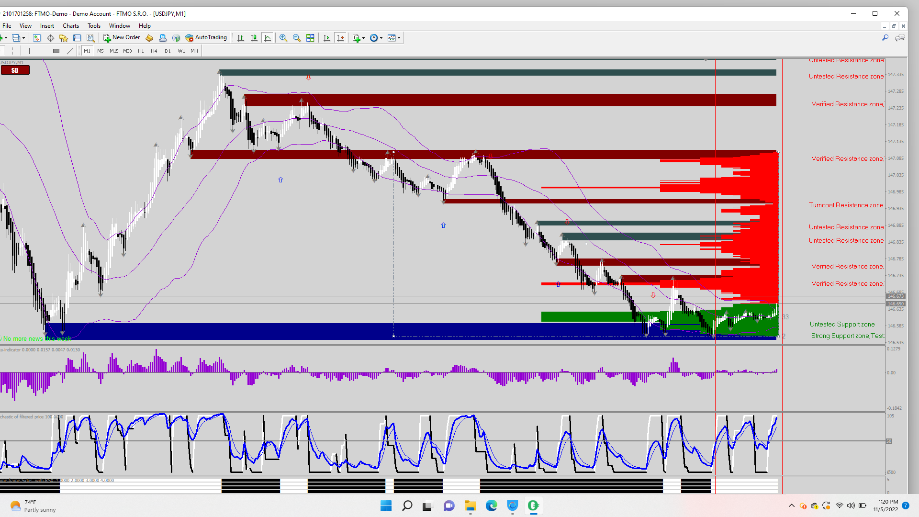Tile windows with grid icon

[310, 38]
